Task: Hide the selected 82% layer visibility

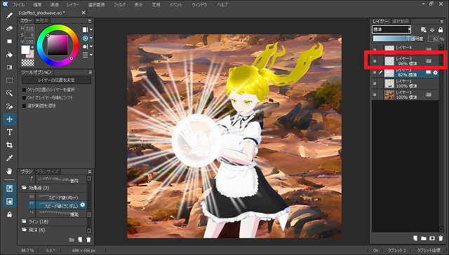Action: (375, 73)
